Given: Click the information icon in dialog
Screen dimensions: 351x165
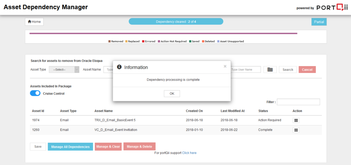Looking at the screenshot, I should point(119,67).
